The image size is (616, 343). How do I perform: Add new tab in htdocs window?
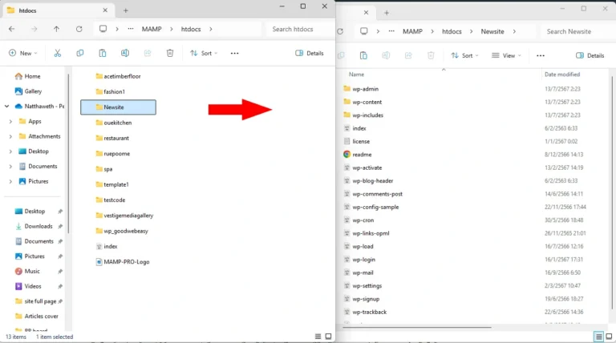coord(126,10)
